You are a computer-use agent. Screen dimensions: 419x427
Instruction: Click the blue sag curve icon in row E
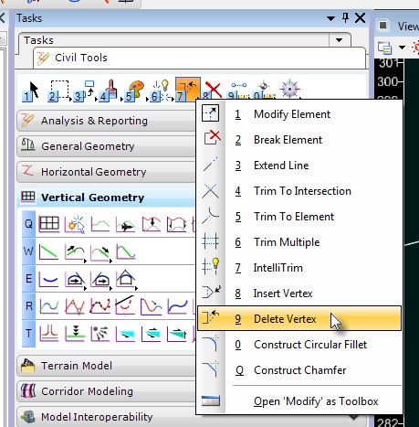[x=49, y=279]
